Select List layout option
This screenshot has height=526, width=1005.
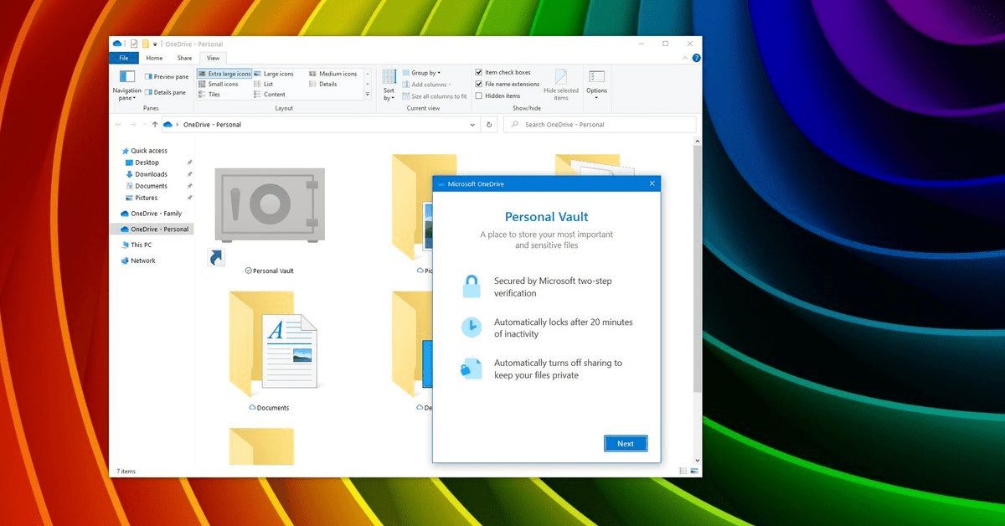(x=263, y=84)
